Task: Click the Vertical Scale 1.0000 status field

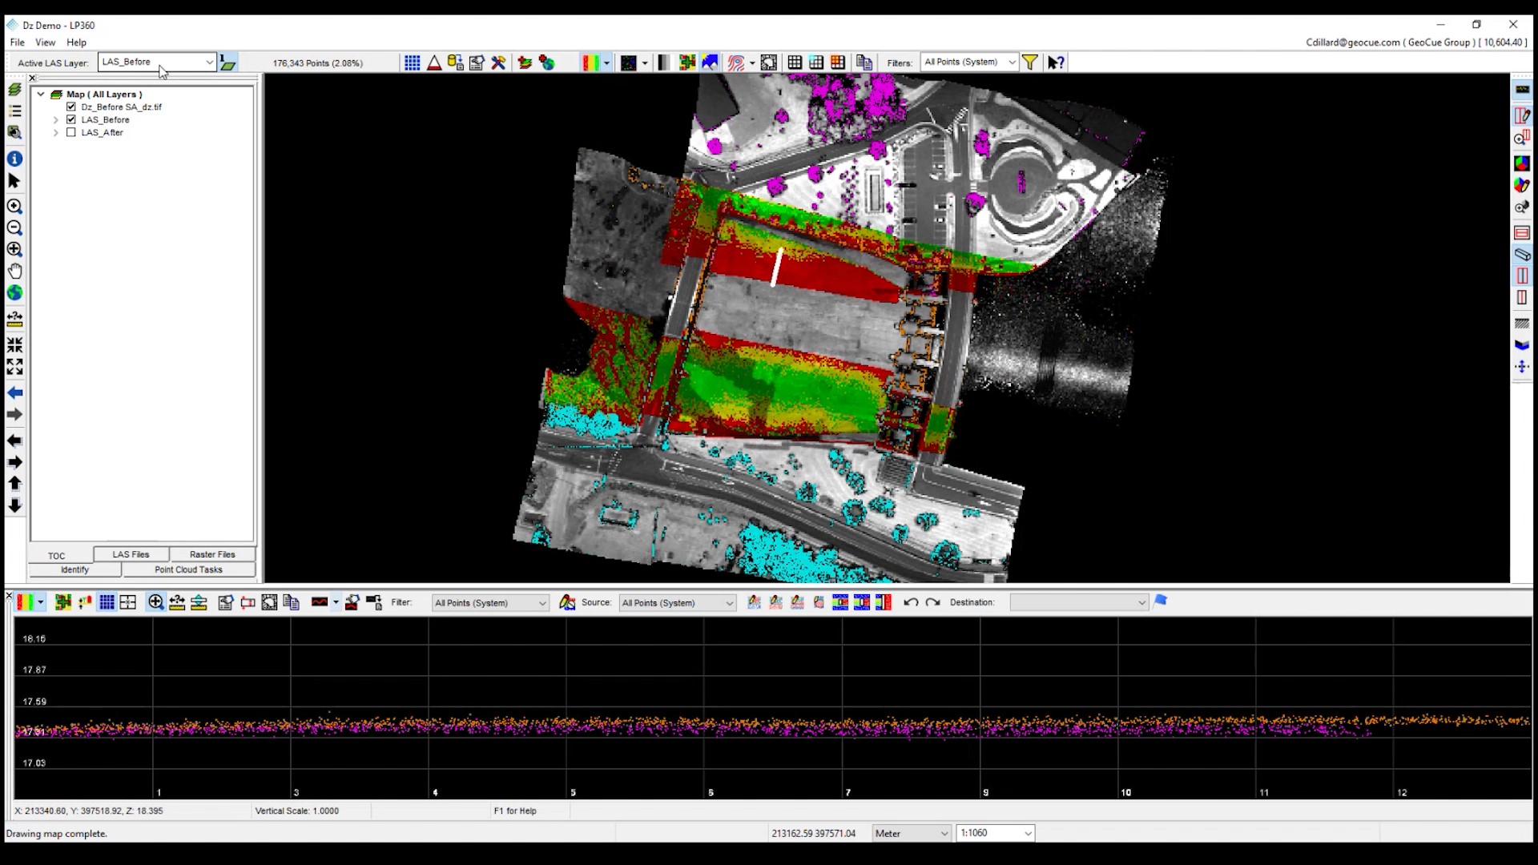Action: click(297, 811)
